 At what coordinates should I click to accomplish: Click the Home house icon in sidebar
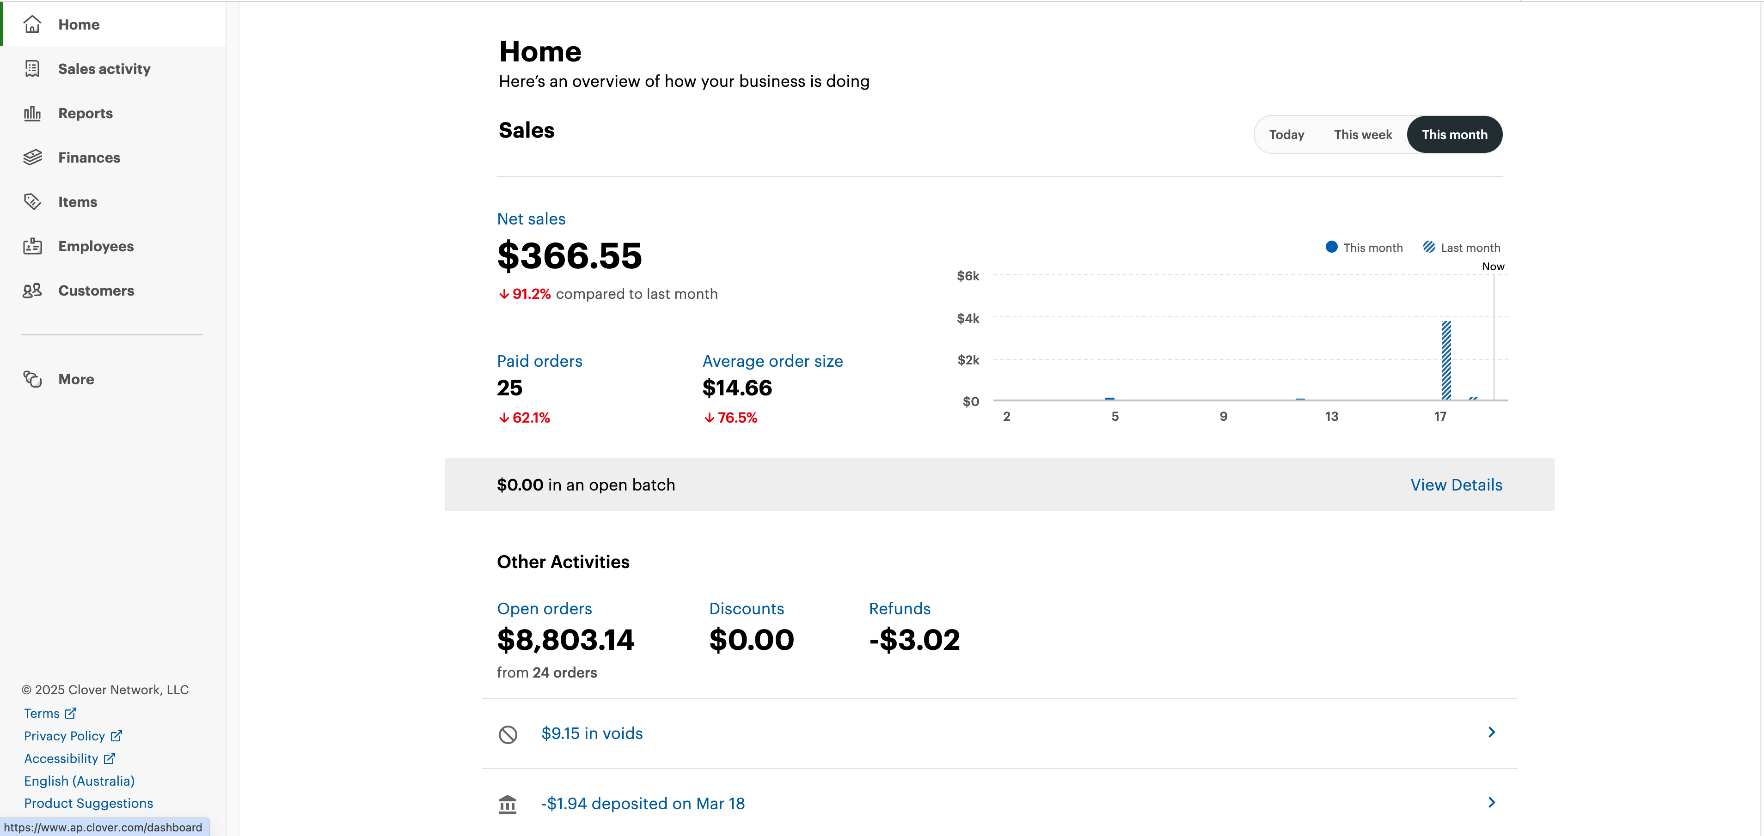click(32, 24)
